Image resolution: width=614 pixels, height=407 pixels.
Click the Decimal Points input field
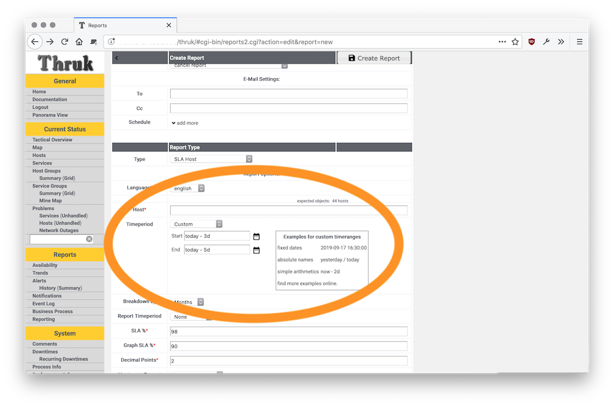pos(289,361)
